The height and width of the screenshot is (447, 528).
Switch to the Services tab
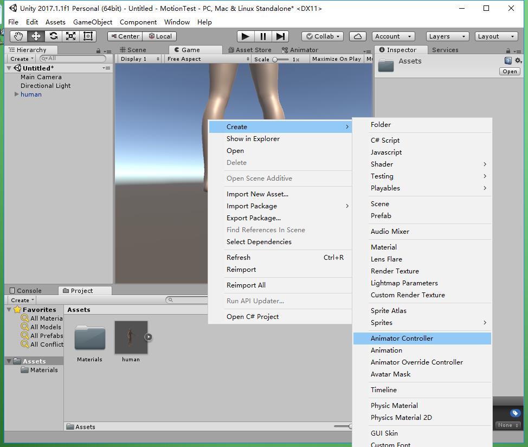pos(445,50)
